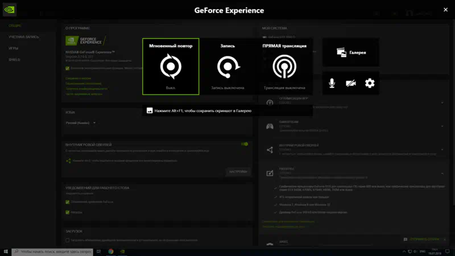Image resolution: width=455 pixels, height=256 pixels.
Task: Toggle the camera off icon in overlay
Action: 351,83
